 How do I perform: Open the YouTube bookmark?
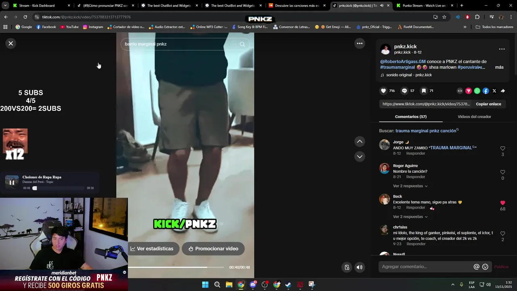pos(69,27)
